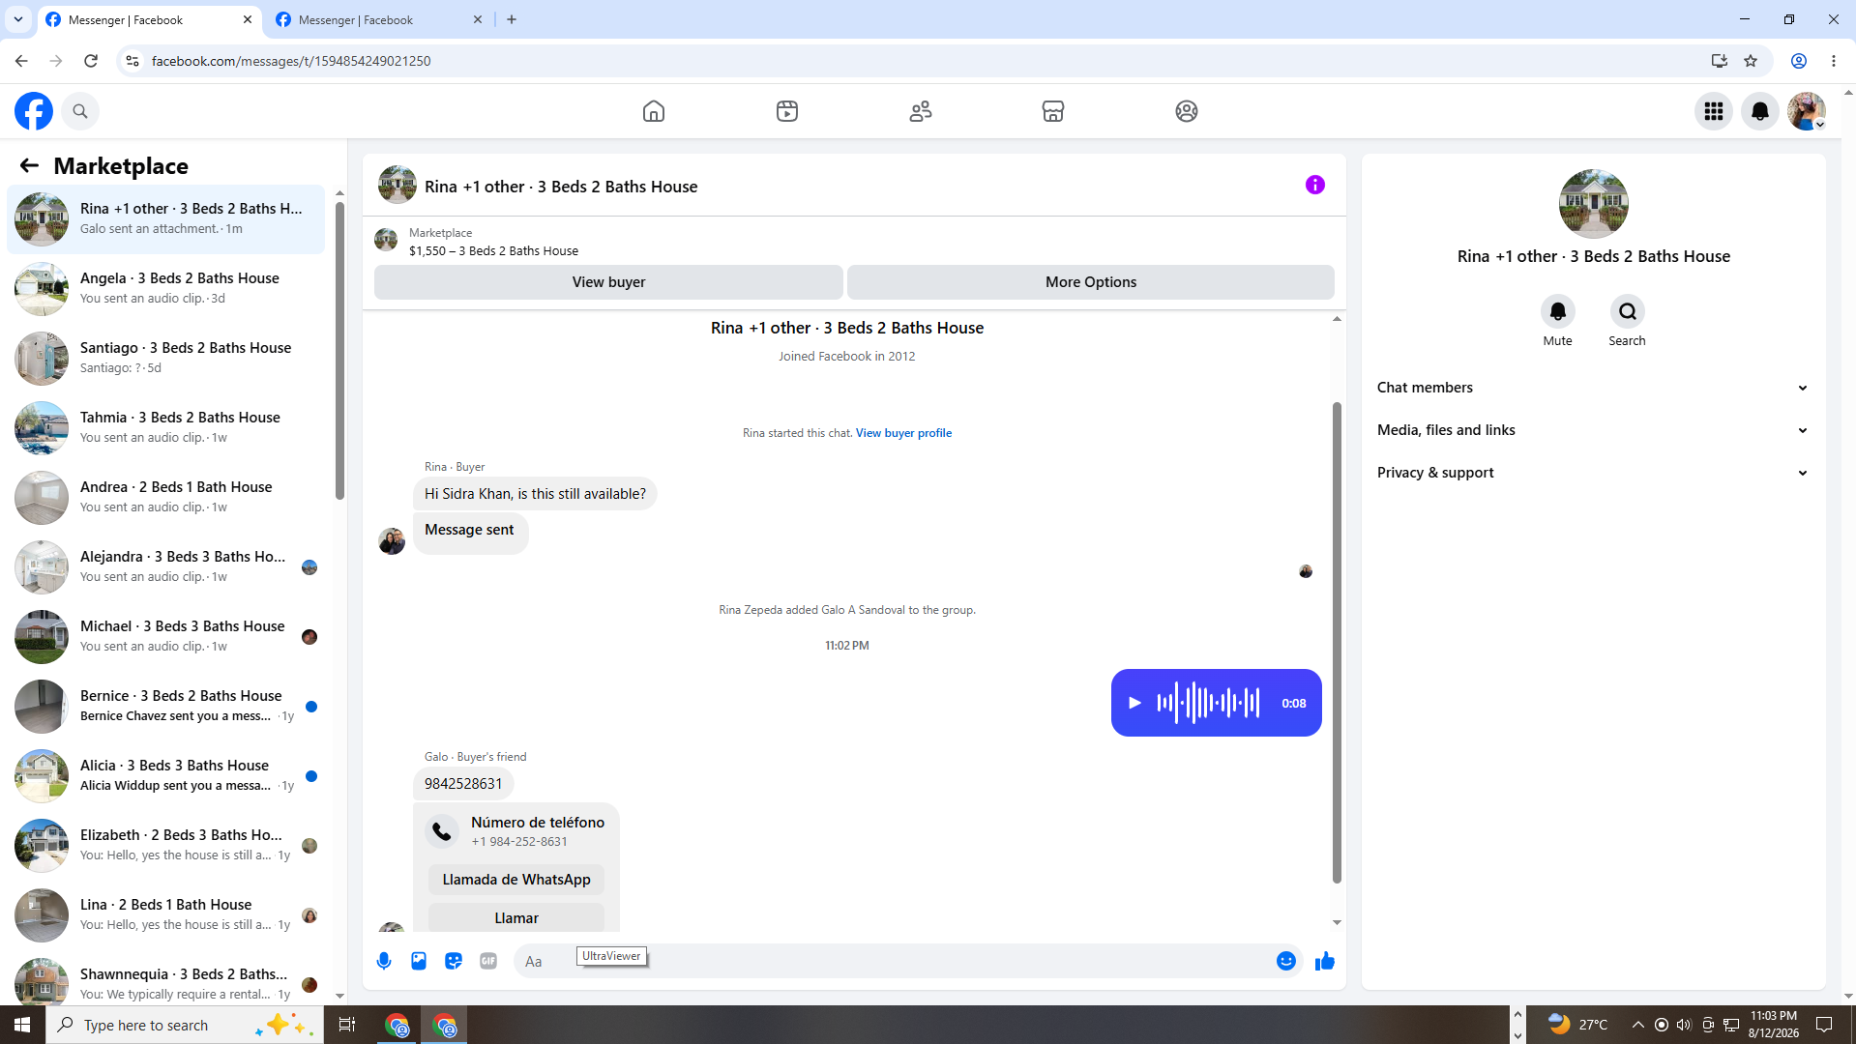Play the 0:08 voice message
The height and width of the screenshot is (1044, 1856).
pos(1135,703)
